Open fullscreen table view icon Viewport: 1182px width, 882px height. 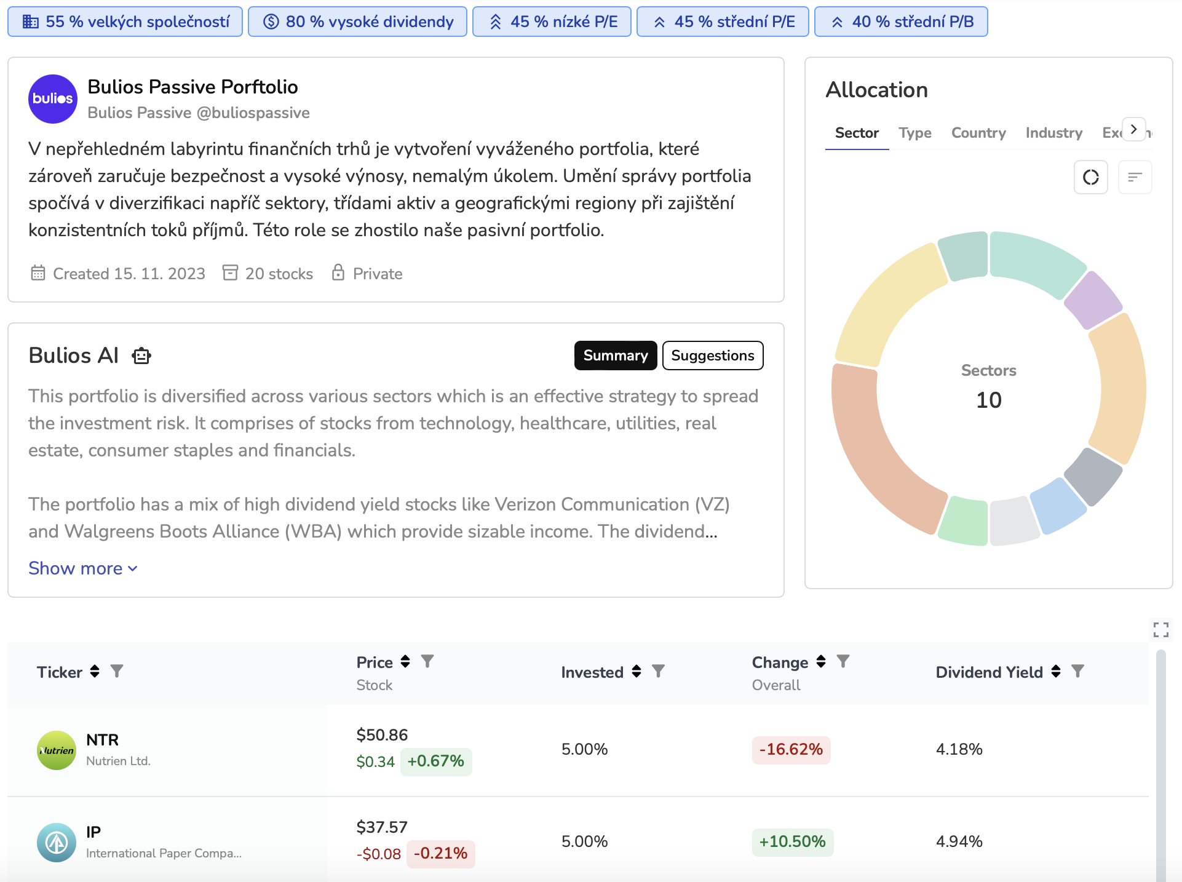[1160, 629]
